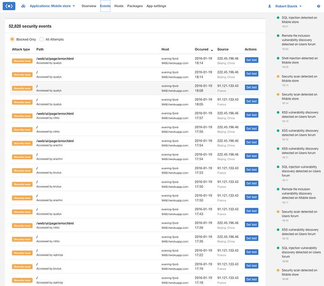This screenshot has height=286, width=324.
Task: Click orange dot of Security scan at 18:10
Action: [278, 212]
